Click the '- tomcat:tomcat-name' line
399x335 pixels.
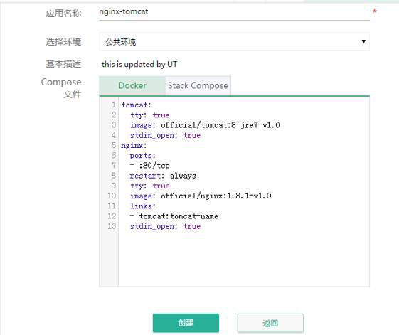click(x=174, y=216)
